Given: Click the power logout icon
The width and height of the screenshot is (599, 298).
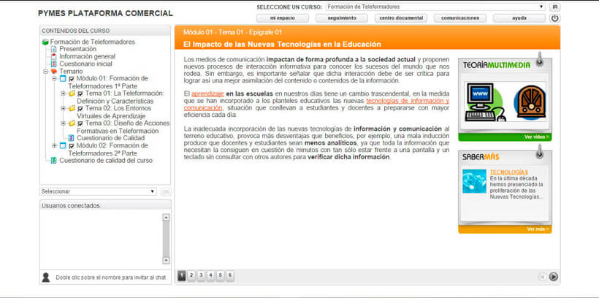Looking at the screenshot, I should pyautogui.click(x=554, y=18).
